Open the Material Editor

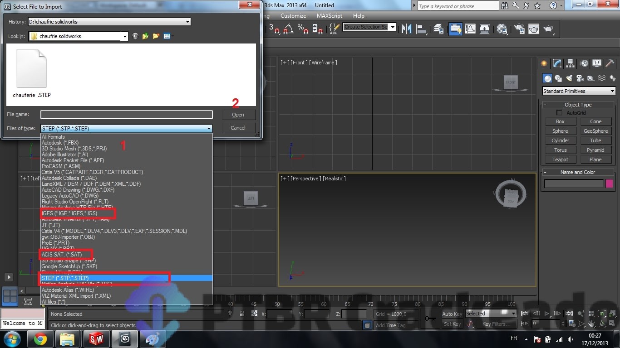502,29
